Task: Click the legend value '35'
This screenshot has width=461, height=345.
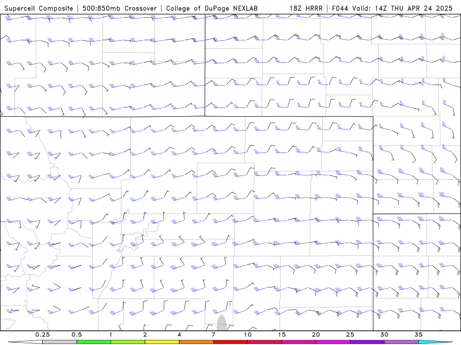Action: (x=418, y=335)
